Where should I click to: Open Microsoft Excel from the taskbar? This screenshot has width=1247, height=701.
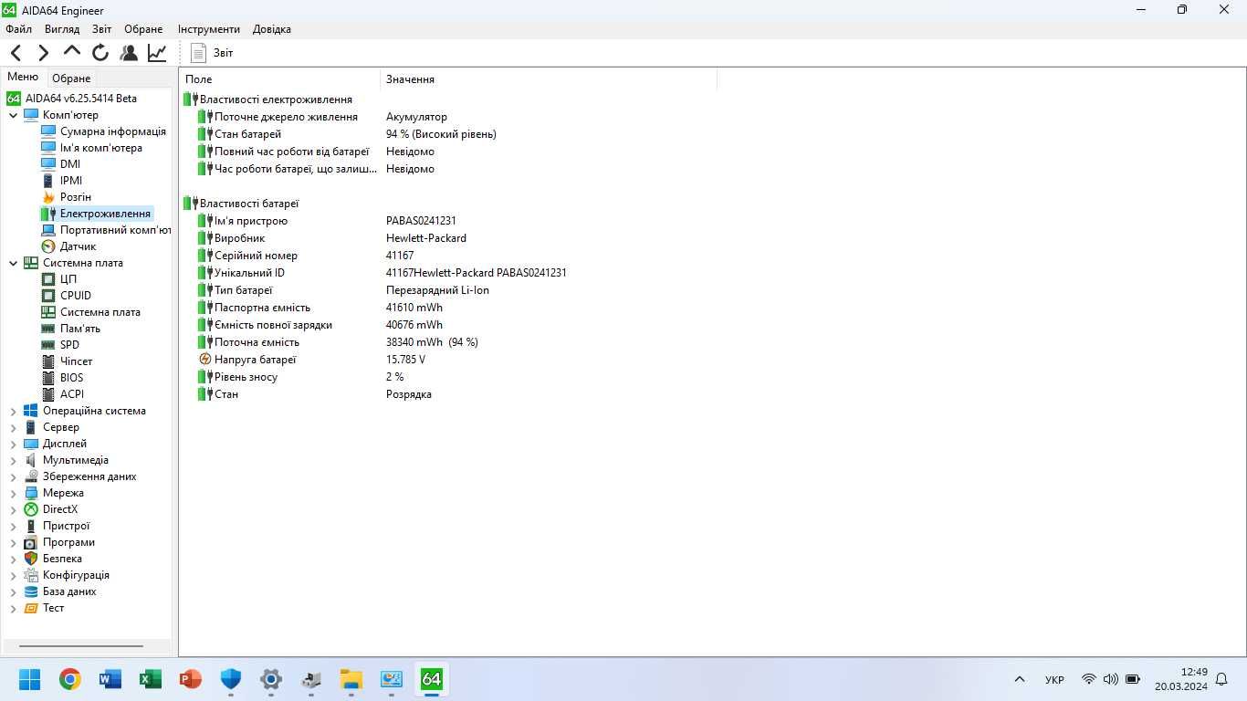[x=151, y=679]
